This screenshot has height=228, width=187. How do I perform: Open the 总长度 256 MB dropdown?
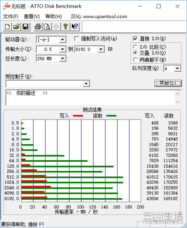62,58
